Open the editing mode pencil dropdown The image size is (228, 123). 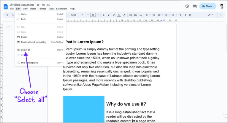click(x=210, y=15)
